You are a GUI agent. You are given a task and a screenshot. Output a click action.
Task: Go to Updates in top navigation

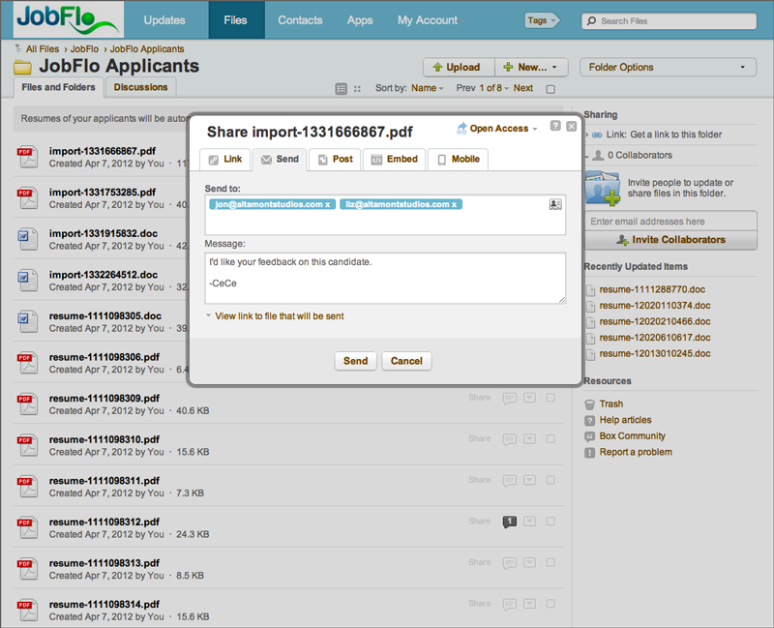pos(164,20)
